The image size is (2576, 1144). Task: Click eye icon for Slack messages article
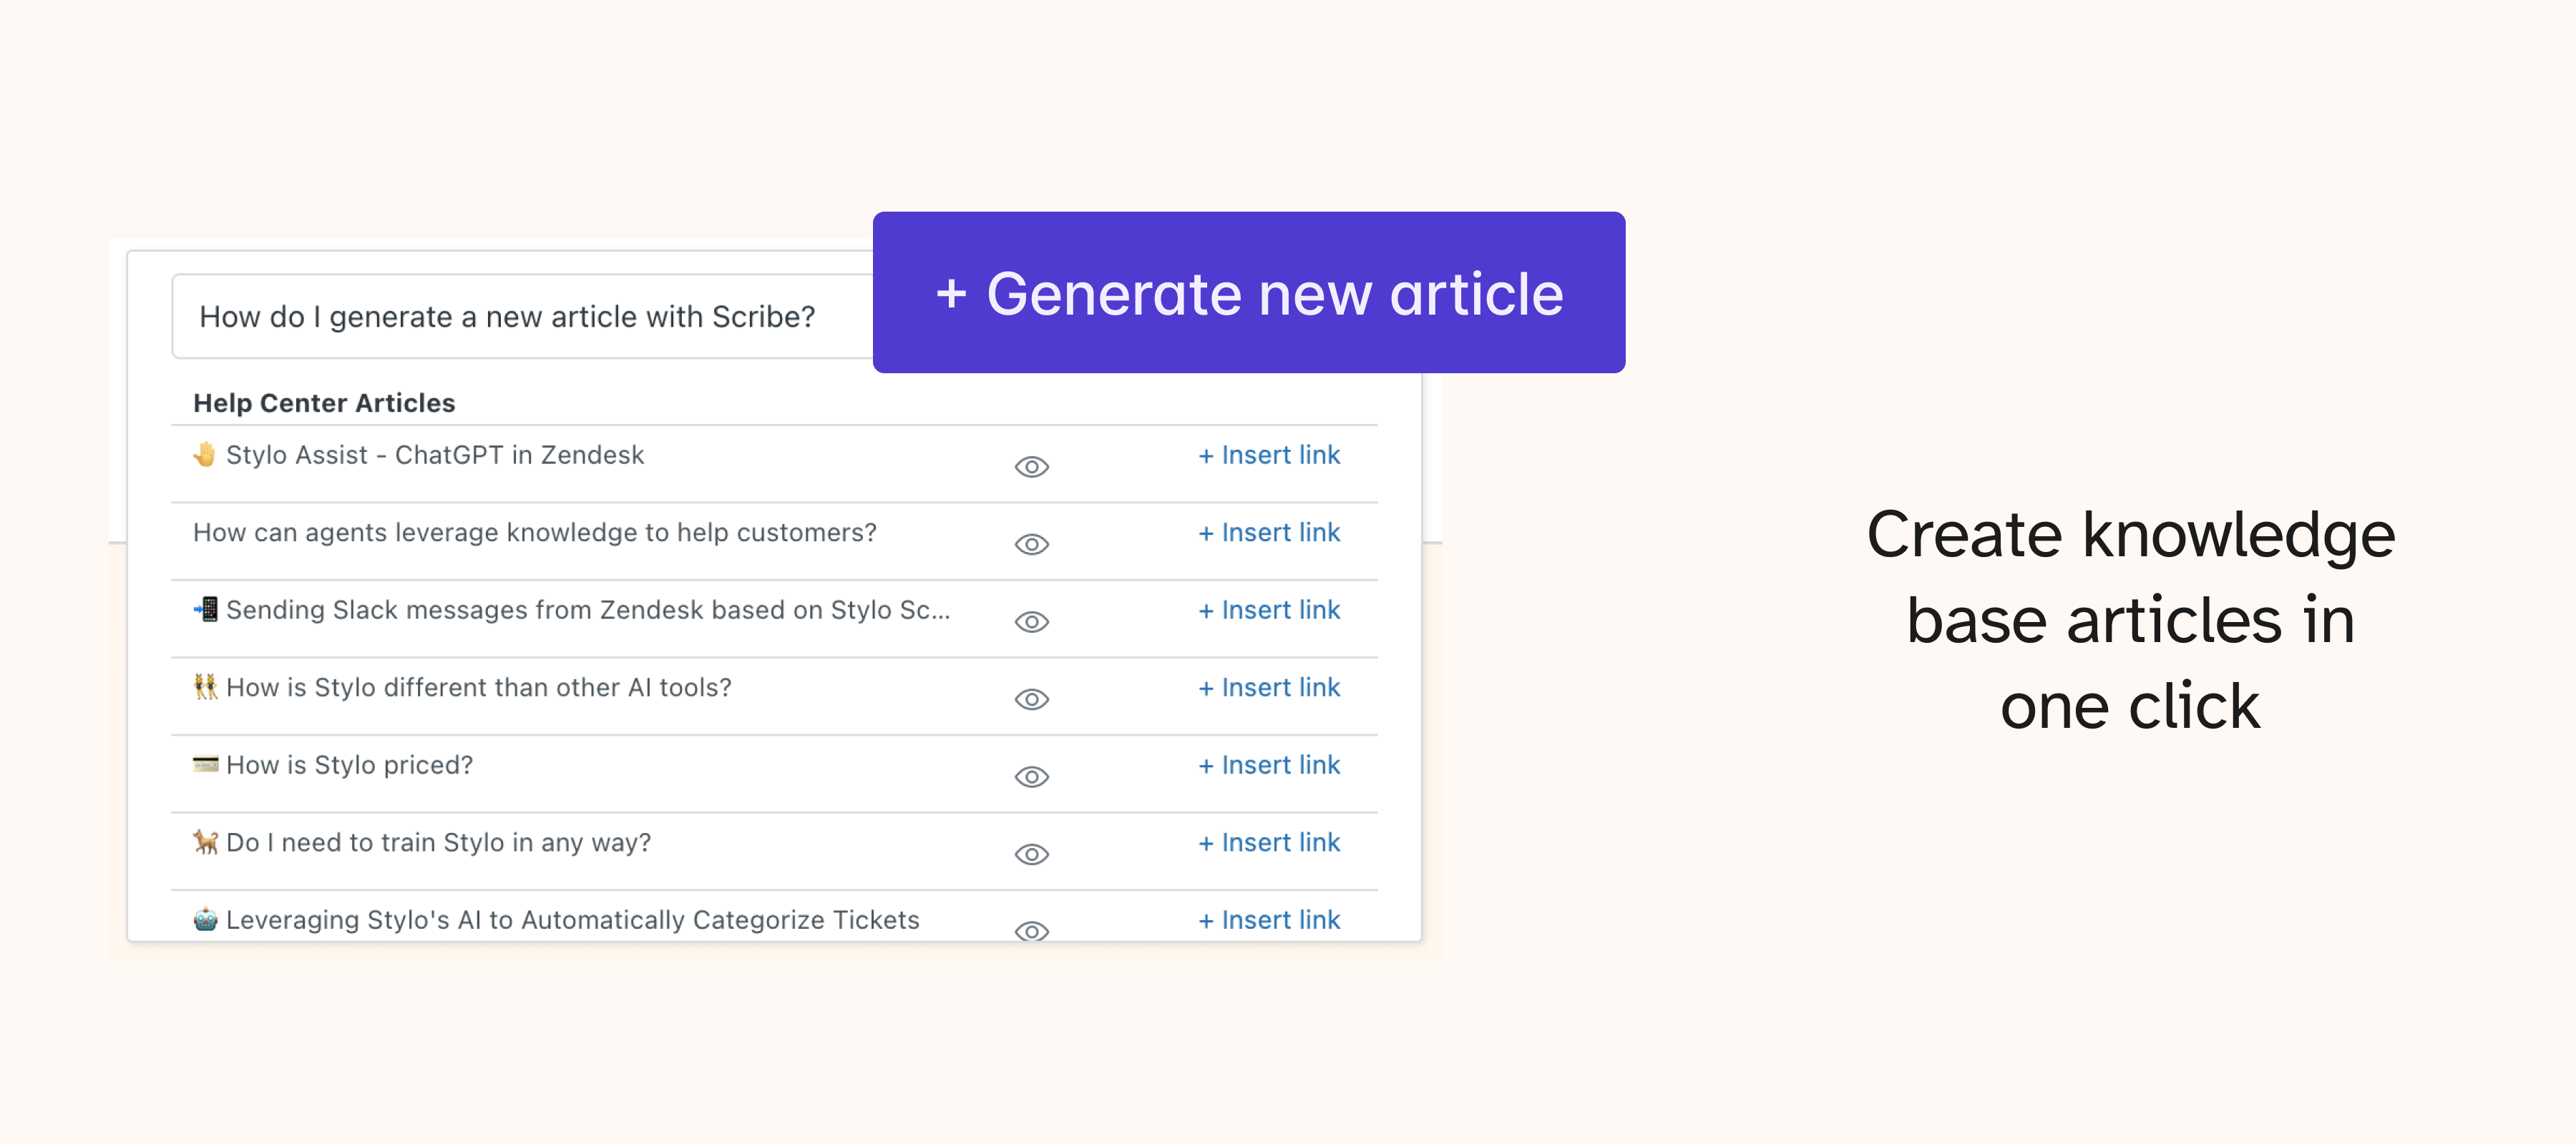tap(1031, 621)
